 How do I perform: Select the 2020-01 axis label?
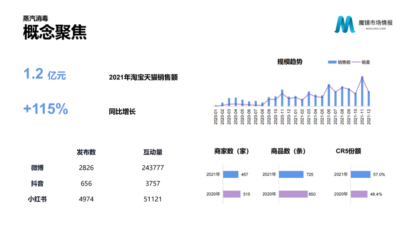pos(216,117)
